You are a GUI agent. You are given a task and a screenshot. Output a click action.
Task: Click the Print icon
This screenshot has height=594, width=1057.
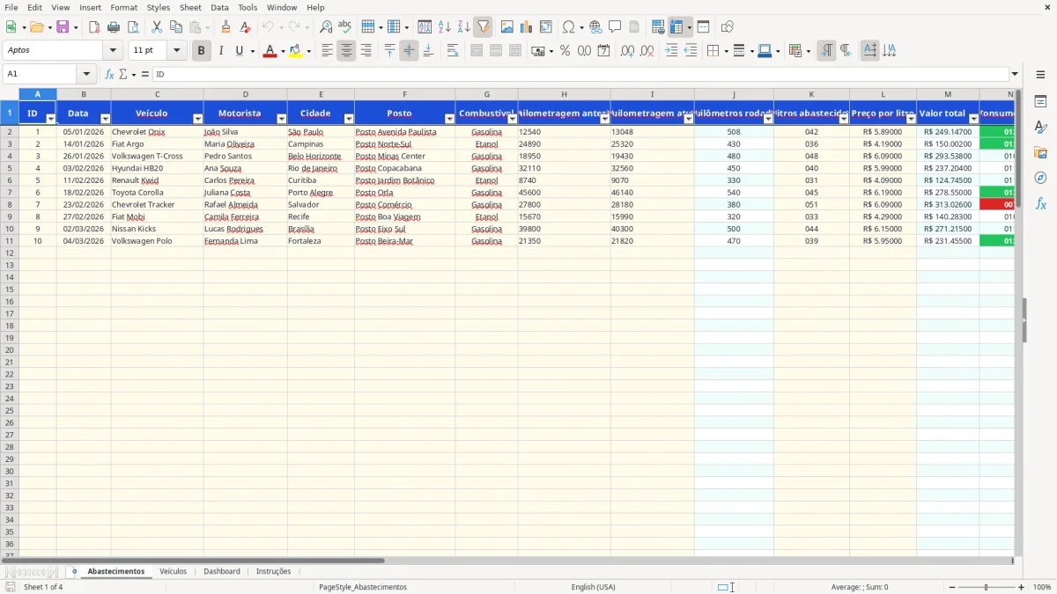[114, 27]
